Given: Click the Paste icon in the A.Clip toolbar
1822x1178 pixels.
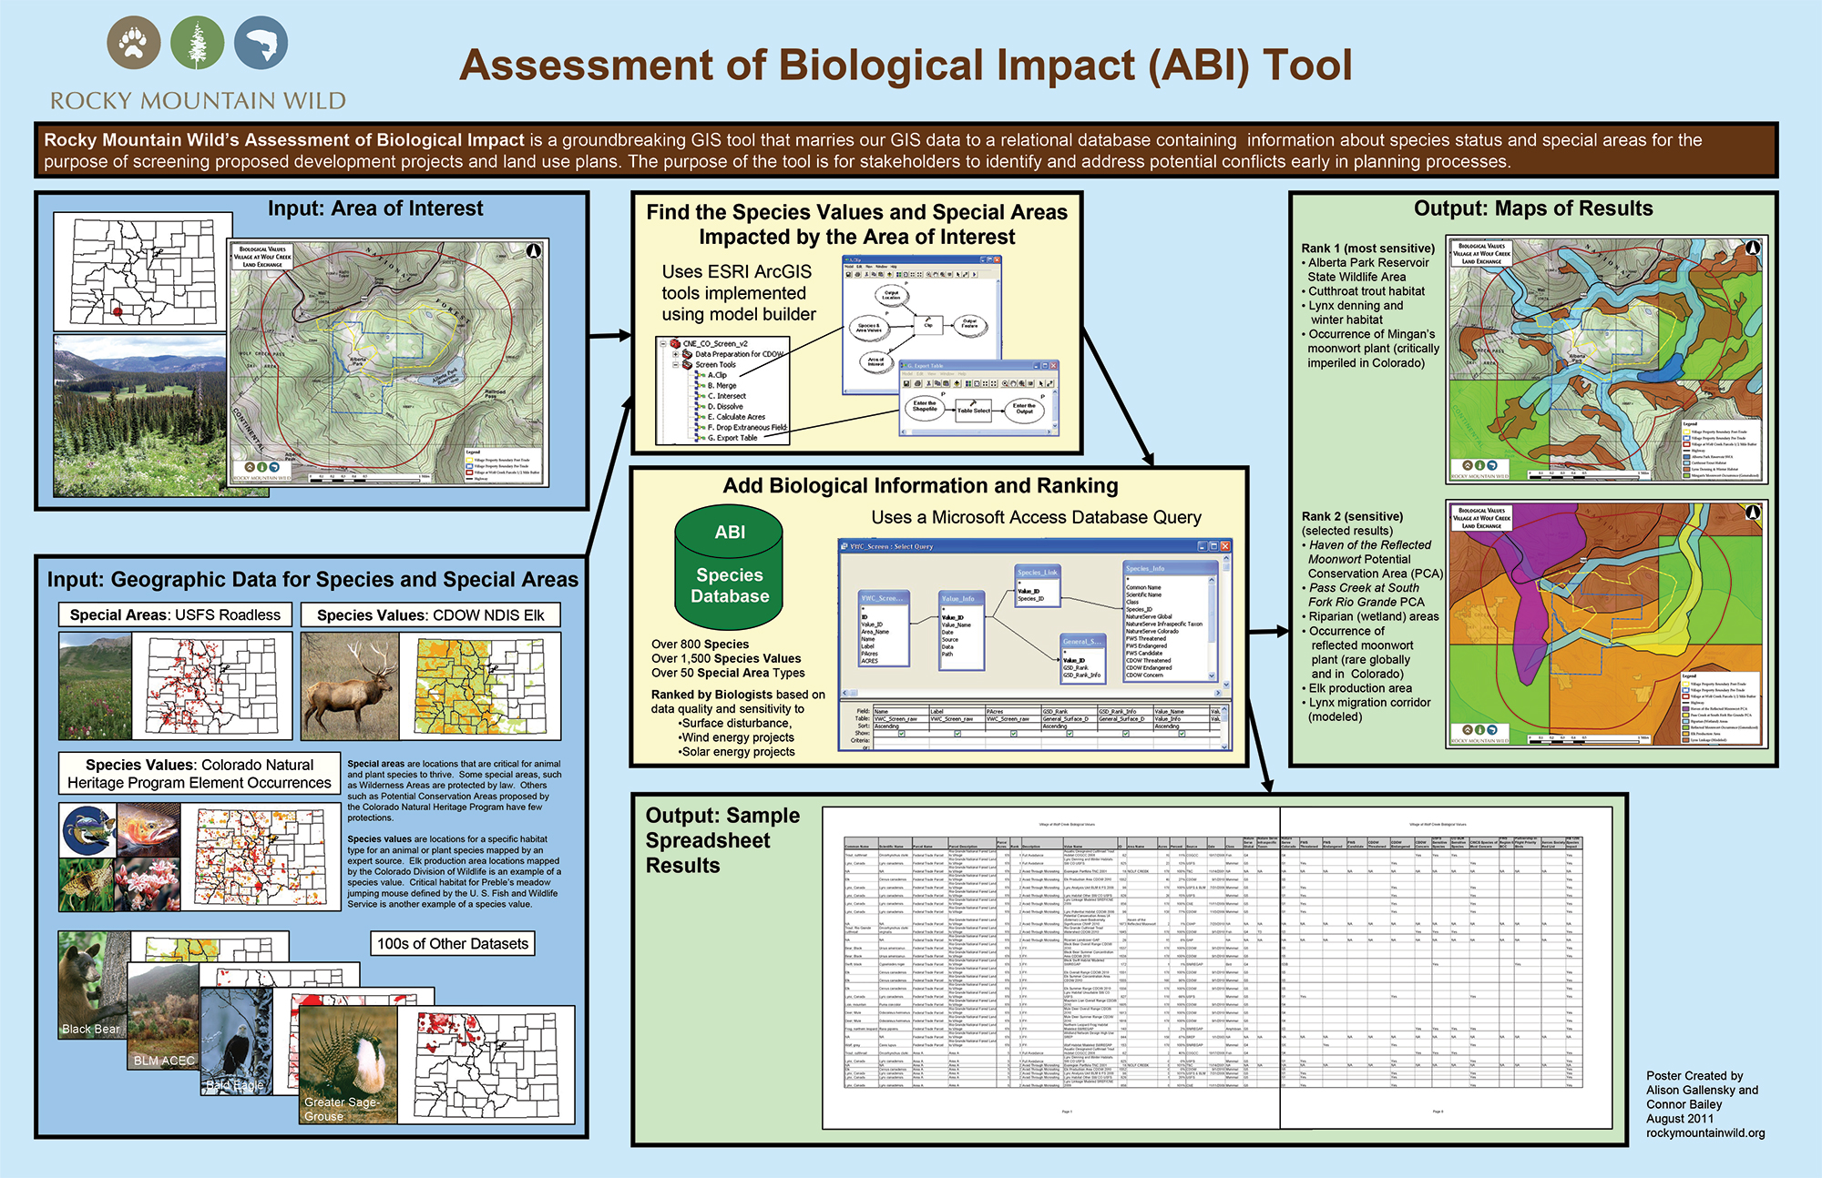Looking at the screenshot, I should click(x=882, y=275).
